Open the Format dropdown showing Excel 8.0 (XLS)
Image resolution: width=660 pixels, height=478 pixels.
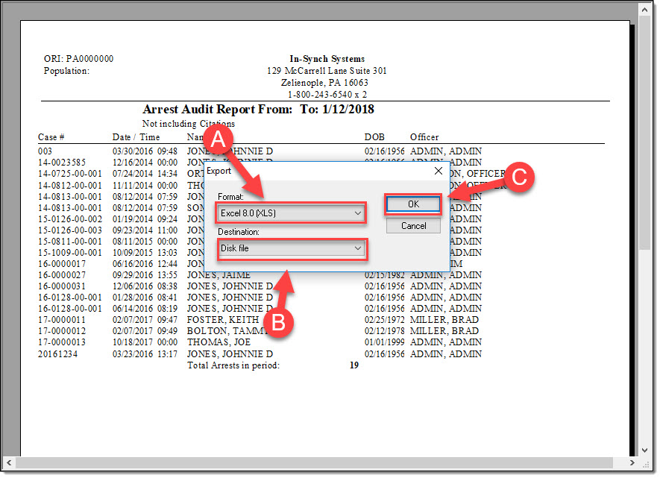coord(291,213)
